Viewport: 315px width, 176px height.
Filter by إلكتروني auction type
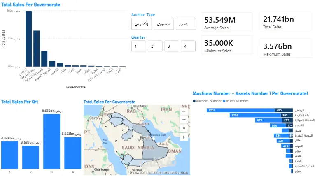click(142, 24)
